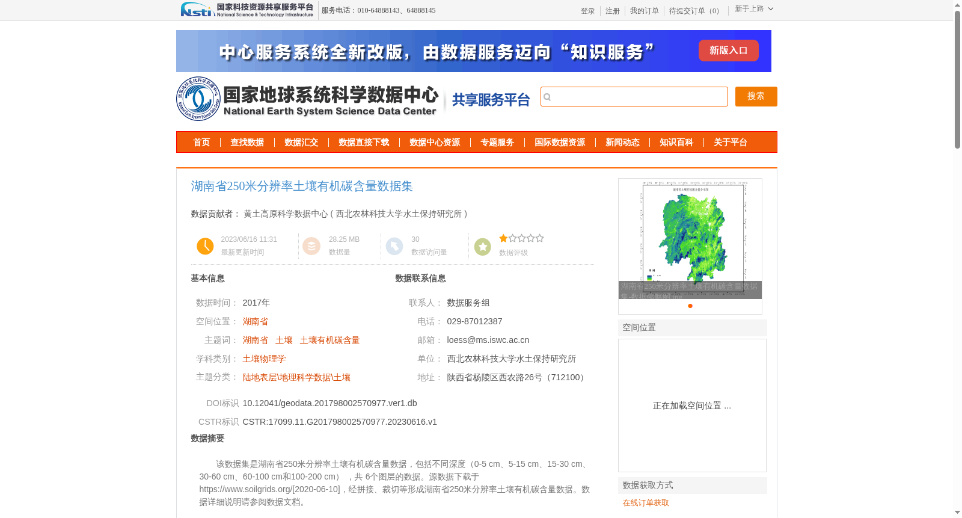Click the NSTI platform logo
Viewport: 962px width, 518px height.
247,10
